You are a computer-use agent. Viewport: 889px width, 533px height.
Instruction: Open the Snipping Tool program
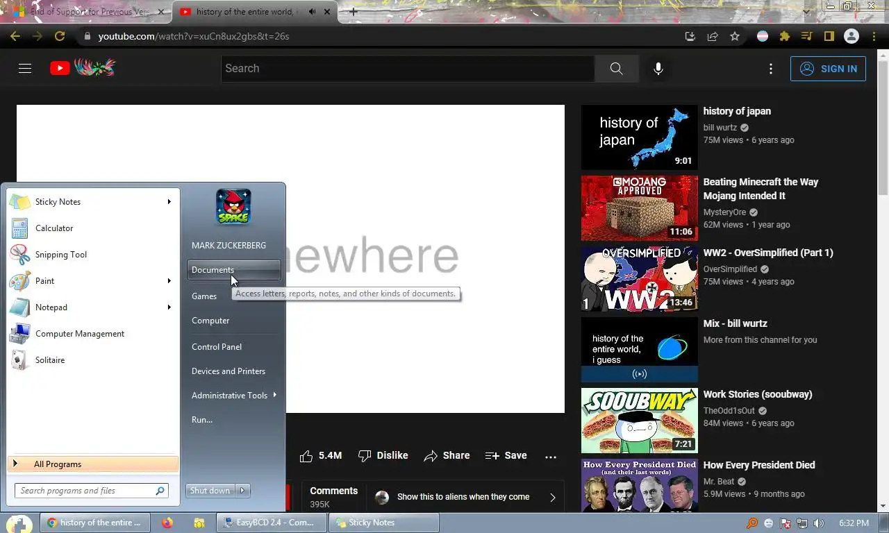pos(92,255)
